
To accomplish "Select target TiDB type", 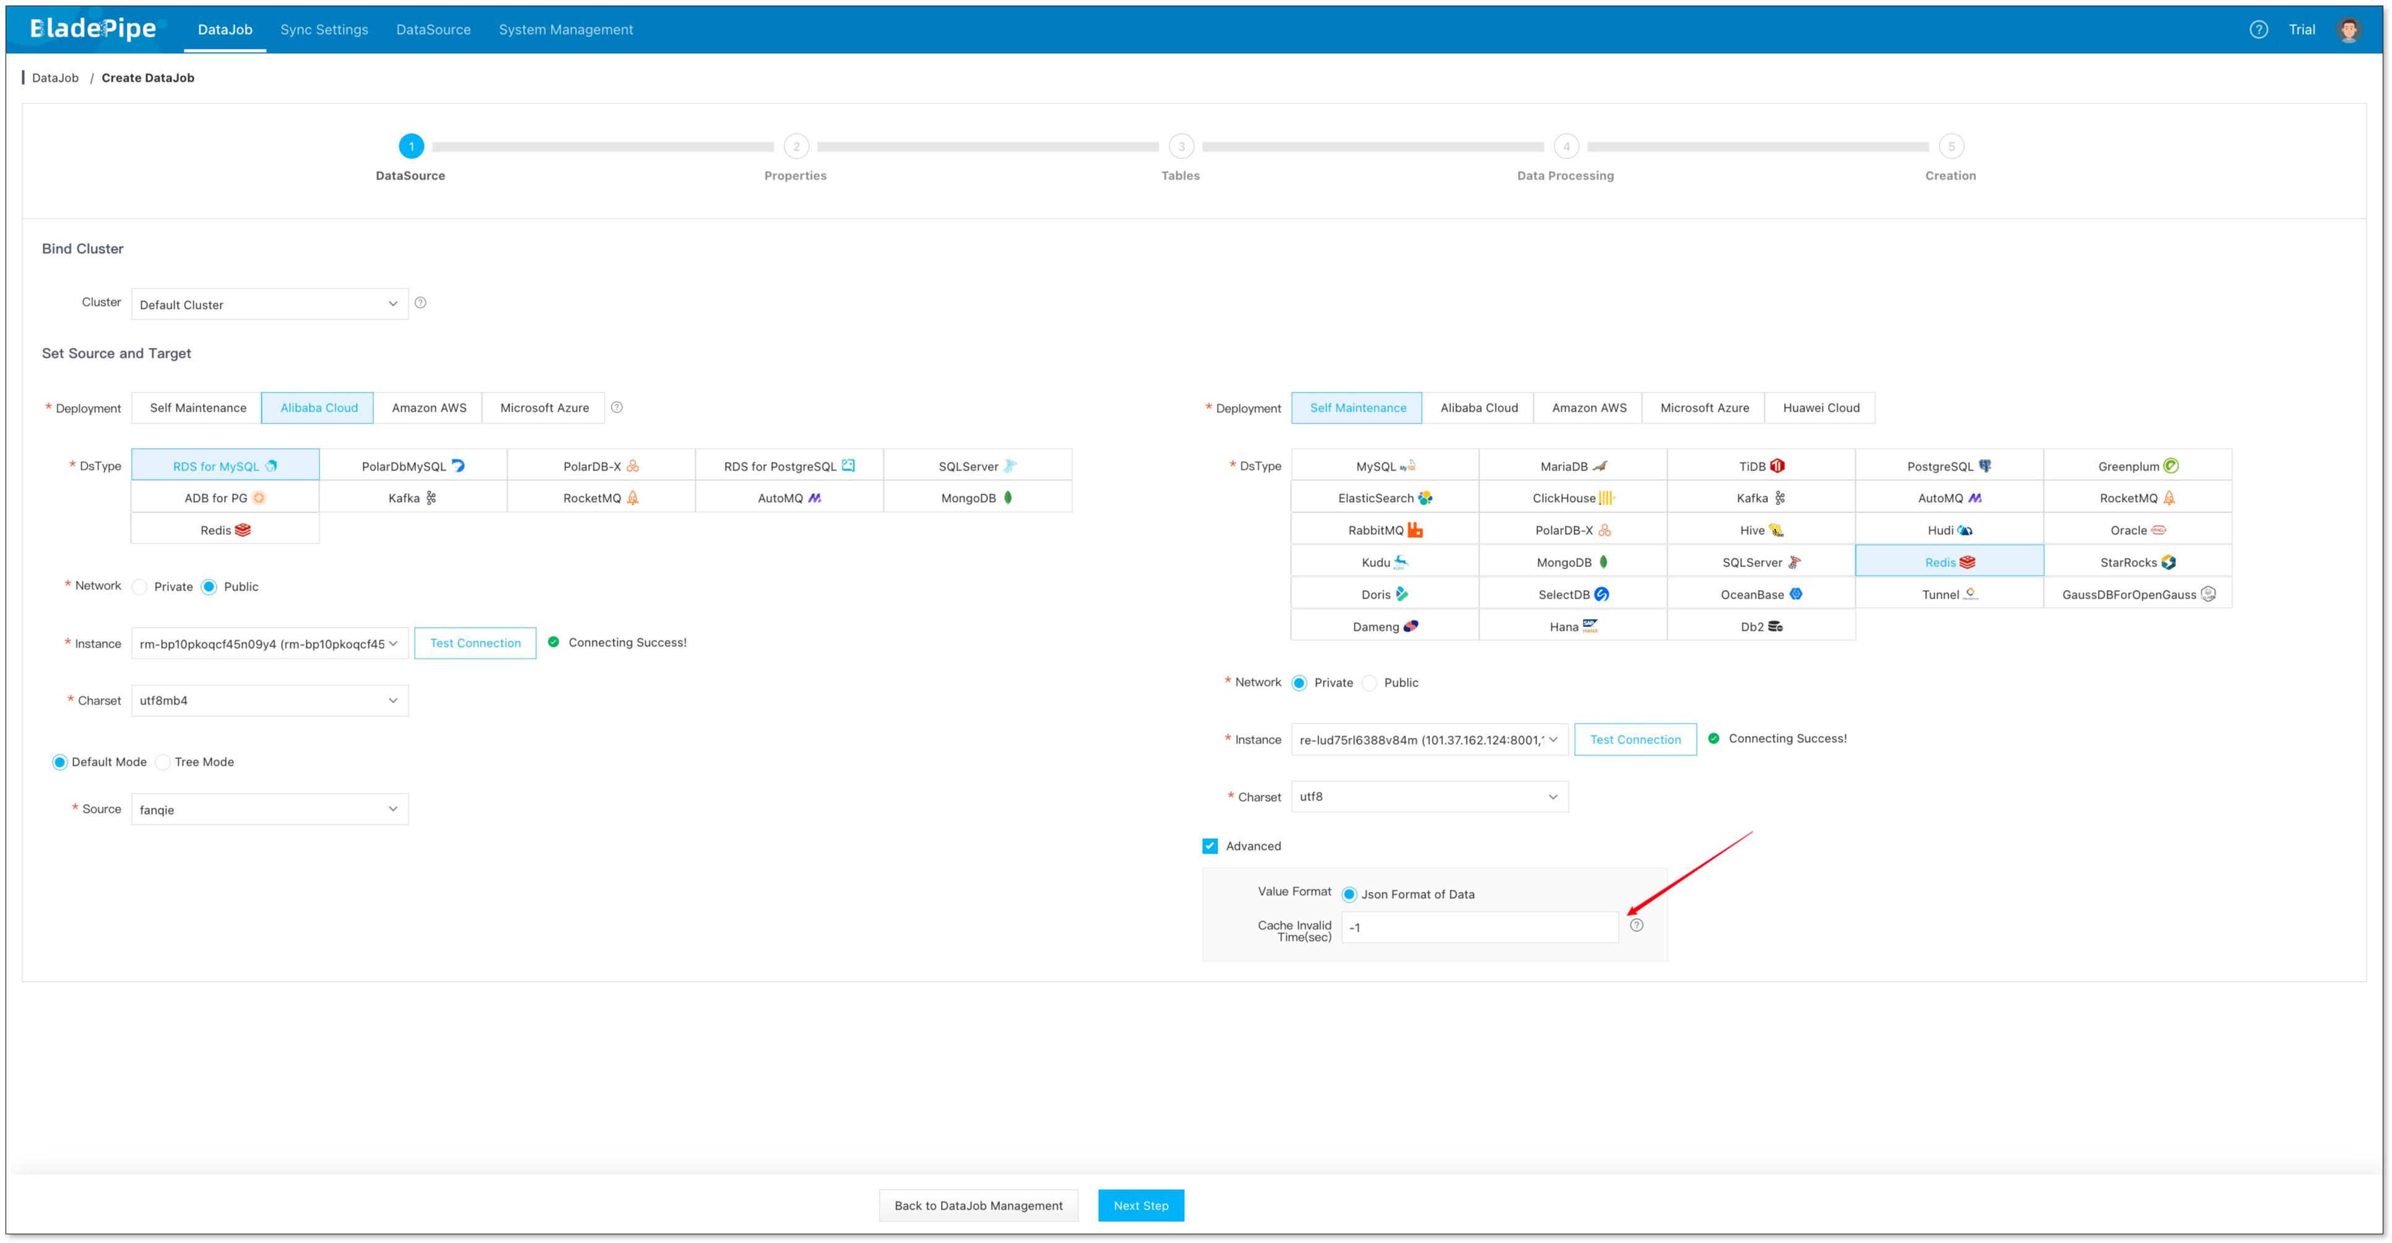I will 1762,466.
